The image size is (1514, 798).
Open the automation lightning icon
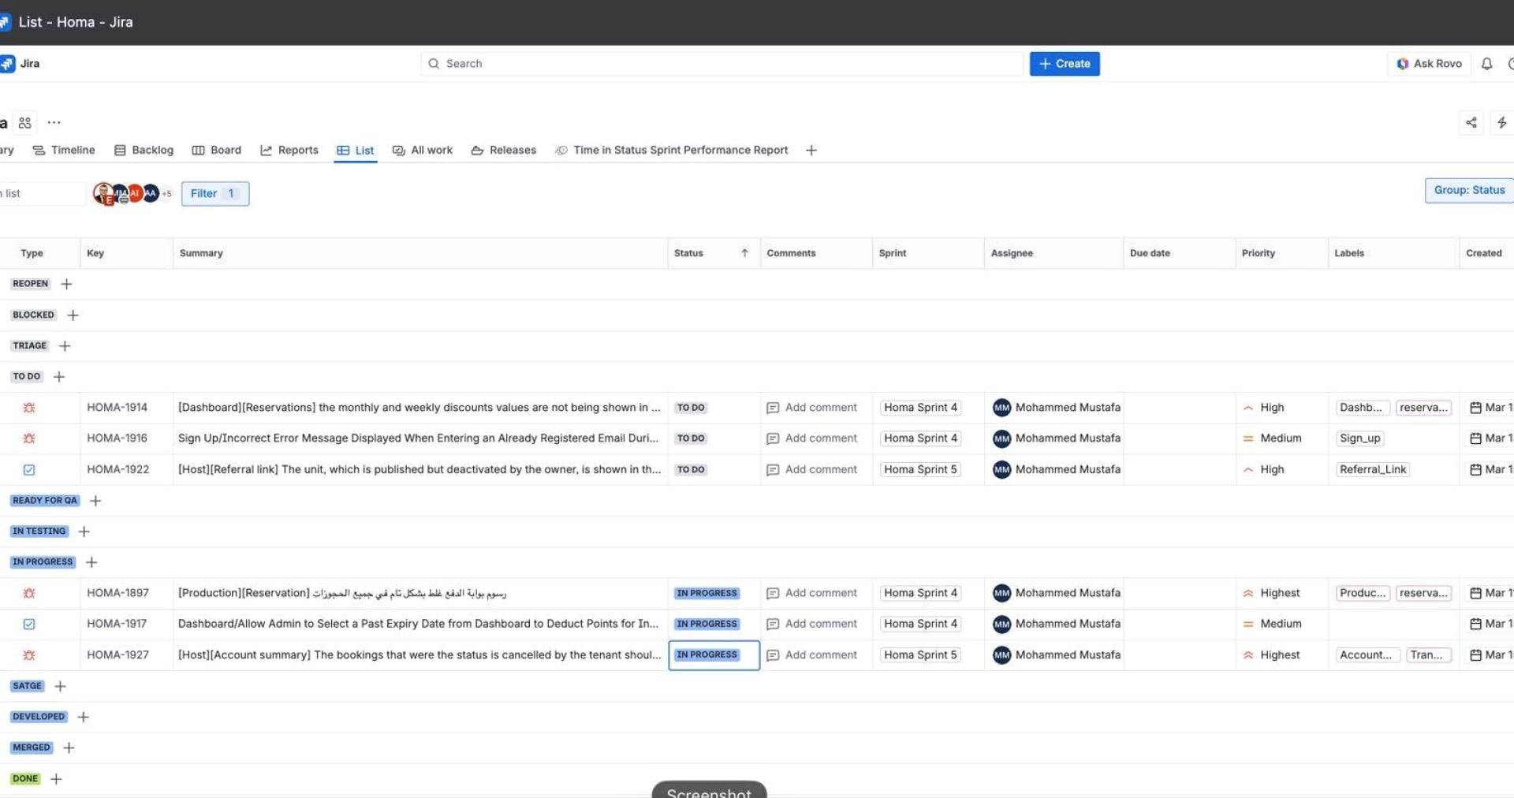pos(1501,122)
